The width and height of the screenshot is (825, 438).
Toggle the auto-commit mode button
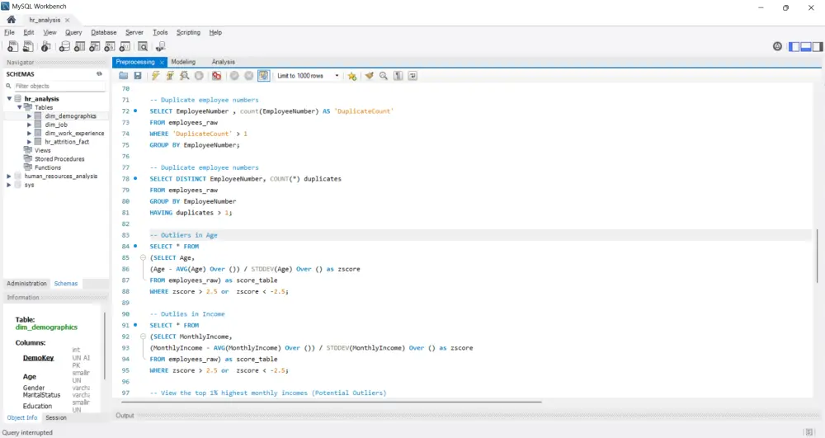click(264, 76)
